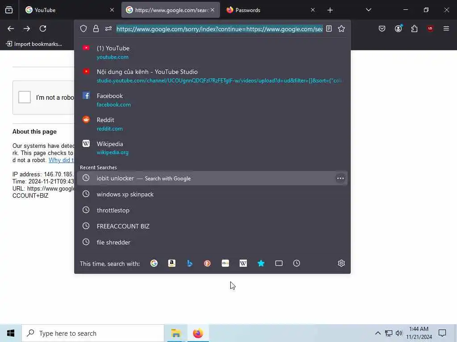Close the Passwords tab
The height and width of the screenshot is (342, 457).
[x=313, y=10]
